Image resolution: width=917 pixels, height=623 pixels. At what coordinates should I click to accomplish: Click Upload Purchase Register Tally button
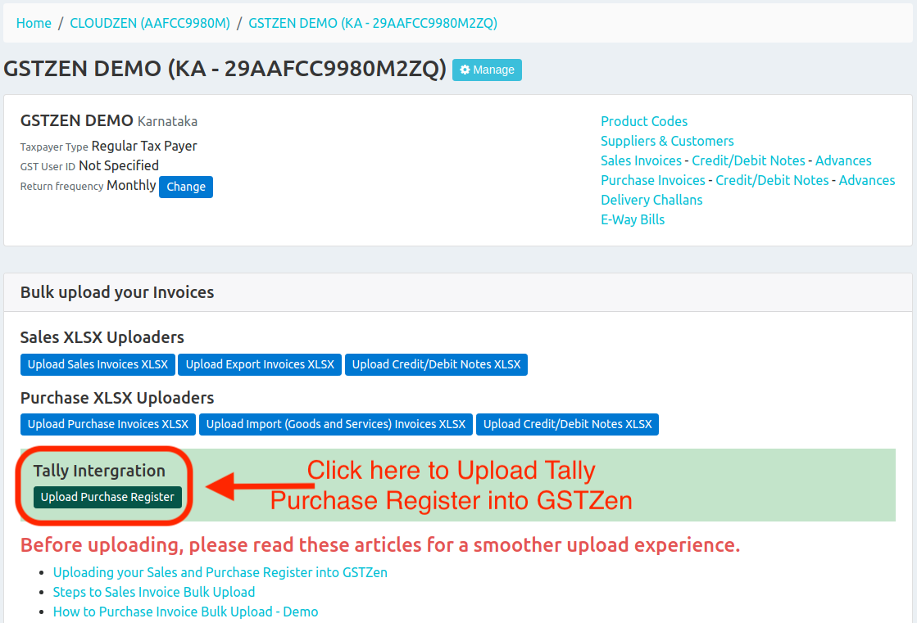[107, 498]
